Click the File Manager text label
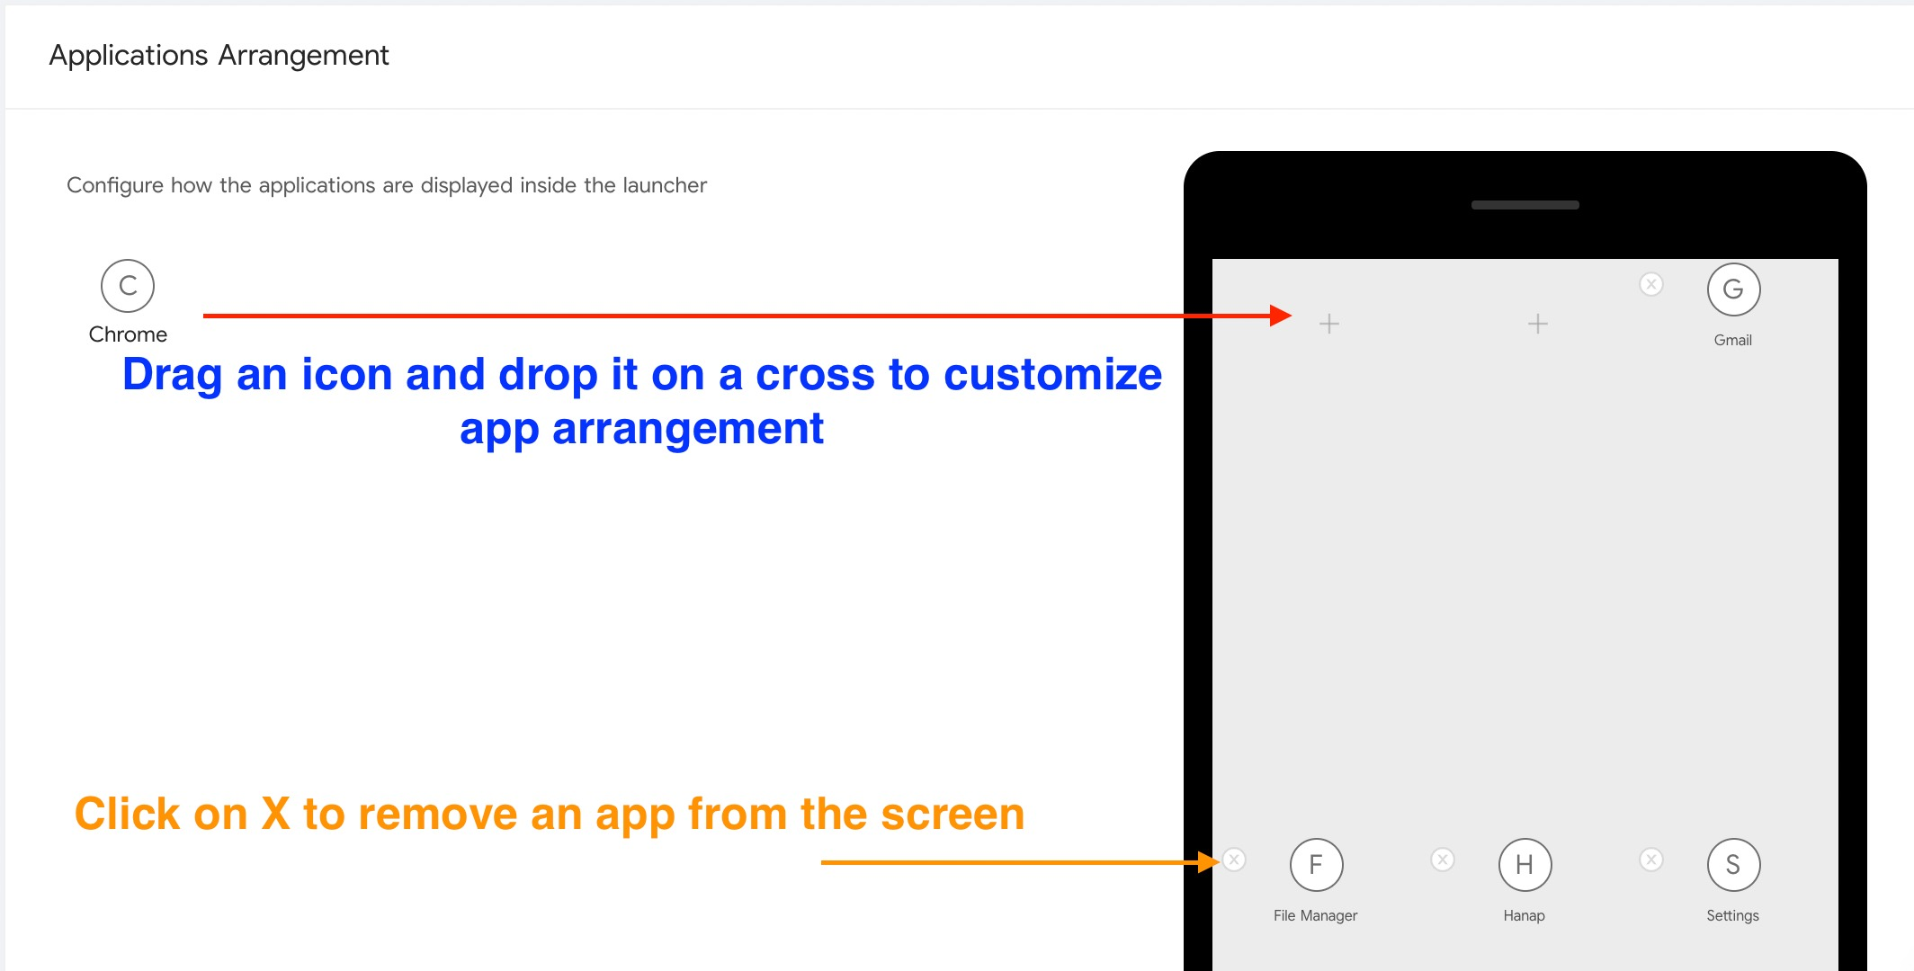 (x=1315, y=915)
